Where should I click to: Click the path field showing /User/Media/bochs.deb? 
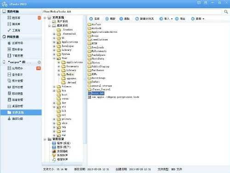click(132, 12)
